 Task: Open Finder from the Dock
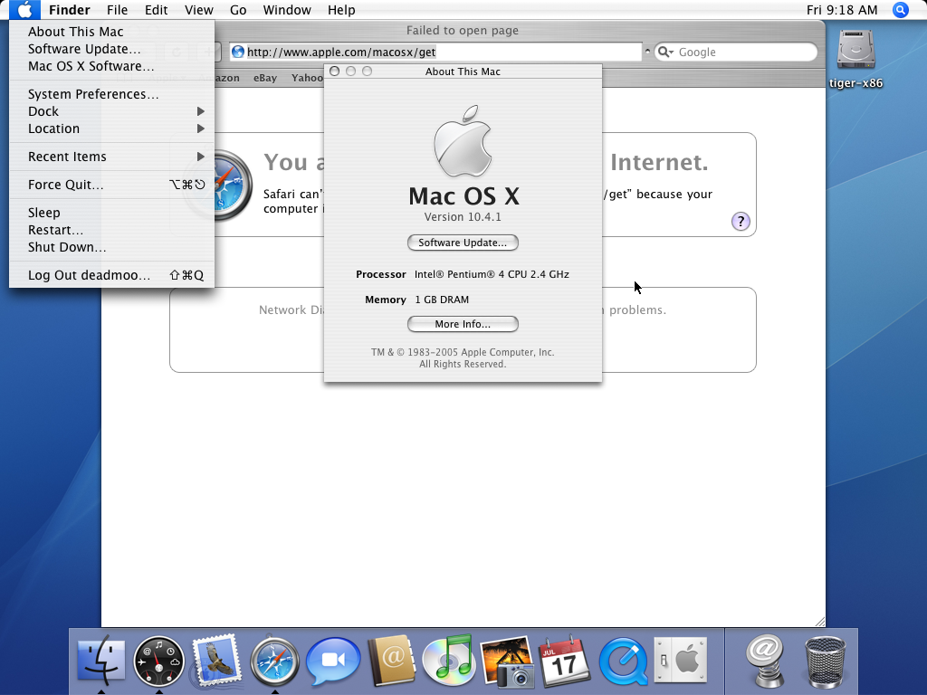tap(101, 660)
